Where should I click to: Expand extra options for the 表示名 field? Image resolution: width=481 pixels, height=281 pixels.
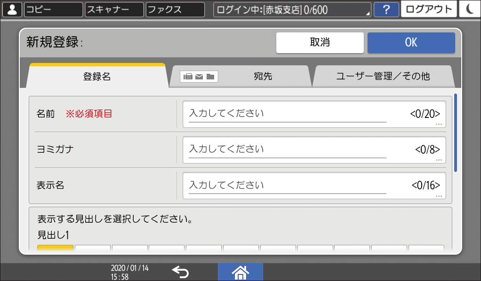pos(439,196)
